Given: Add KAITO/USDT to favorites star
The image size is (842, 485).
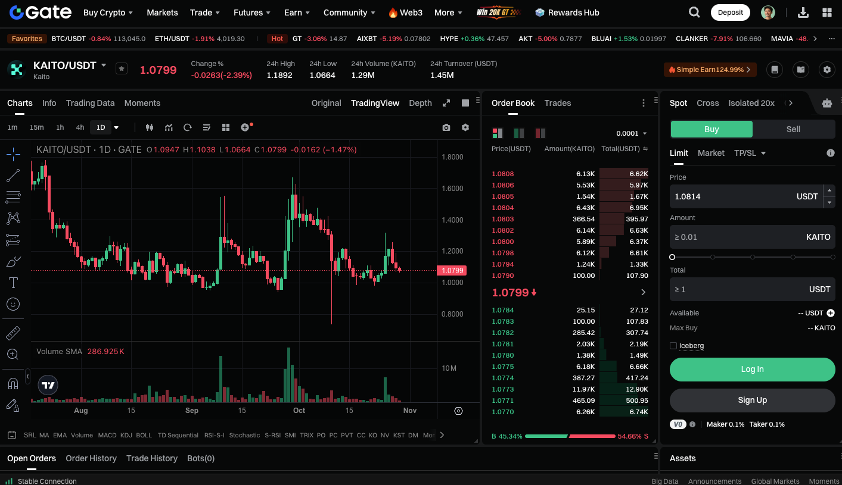Looking at the screenshot, I should point(122,69).
